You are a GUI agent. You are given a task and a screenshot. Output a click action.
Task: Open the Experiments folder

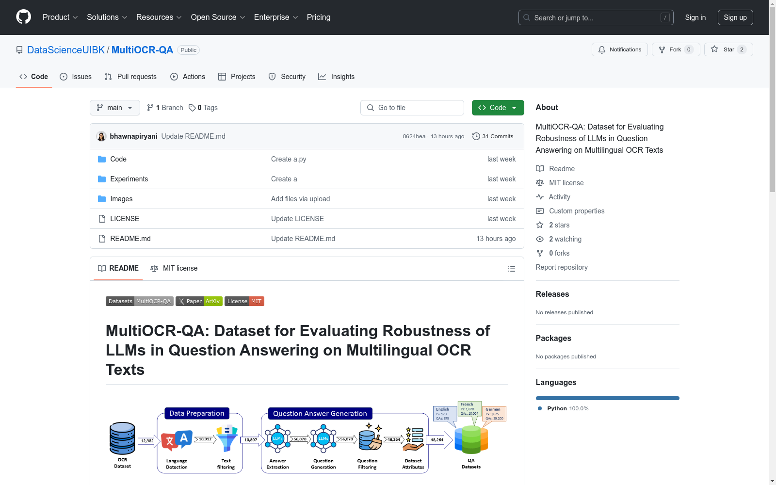coord(129,179)
